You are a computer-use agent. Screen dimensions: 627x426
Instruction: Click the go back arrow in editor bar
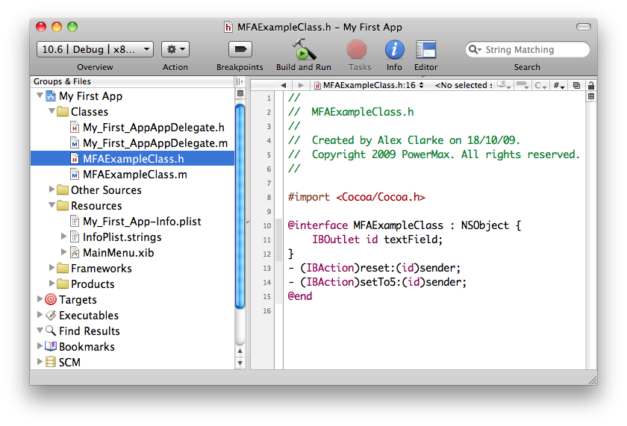pyautogui.click(x=283, y=86)
